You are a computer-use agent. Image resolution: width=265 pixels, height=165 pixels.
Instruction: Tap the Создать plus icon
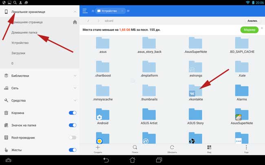(x=98, y=148)
